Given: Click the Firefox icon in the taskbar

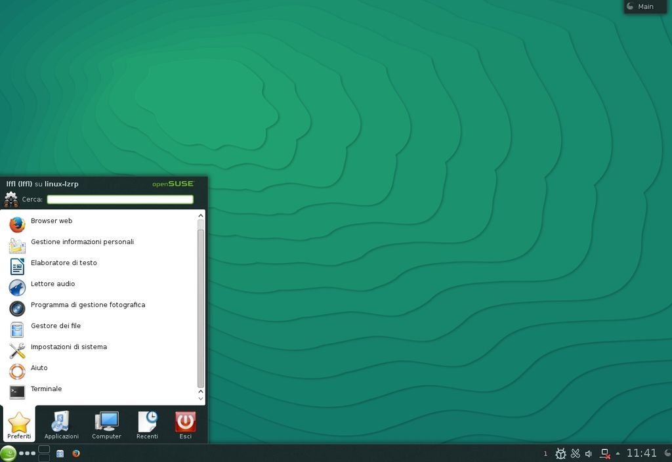Looking at the screenshot, I should [76, 453].
